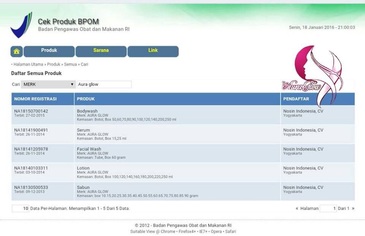
Task: Select registration number NA18140103311
Action: [31, 168]
